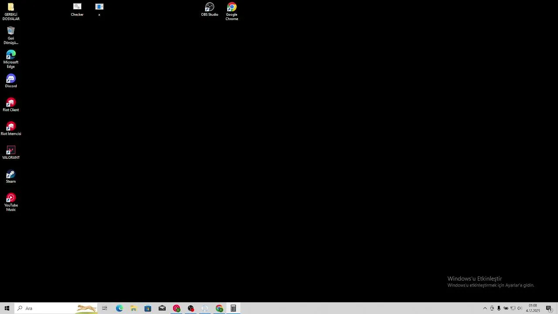
Task: Open the Chrome icon in the taskbar
Action: (219, 308)
